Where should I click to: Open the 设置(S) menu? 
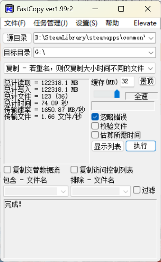(x=86, y=23)
